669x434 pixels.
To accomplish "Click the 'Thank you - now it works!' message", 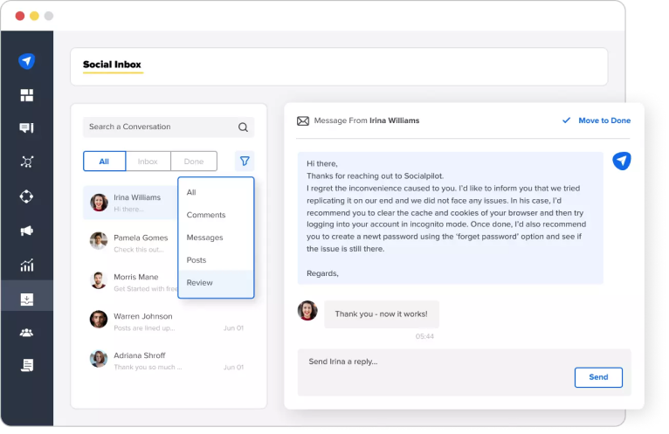I will [x=382, y=314].
